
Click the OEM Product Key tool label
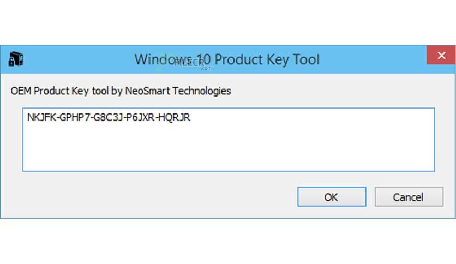(x=121, y=91)
